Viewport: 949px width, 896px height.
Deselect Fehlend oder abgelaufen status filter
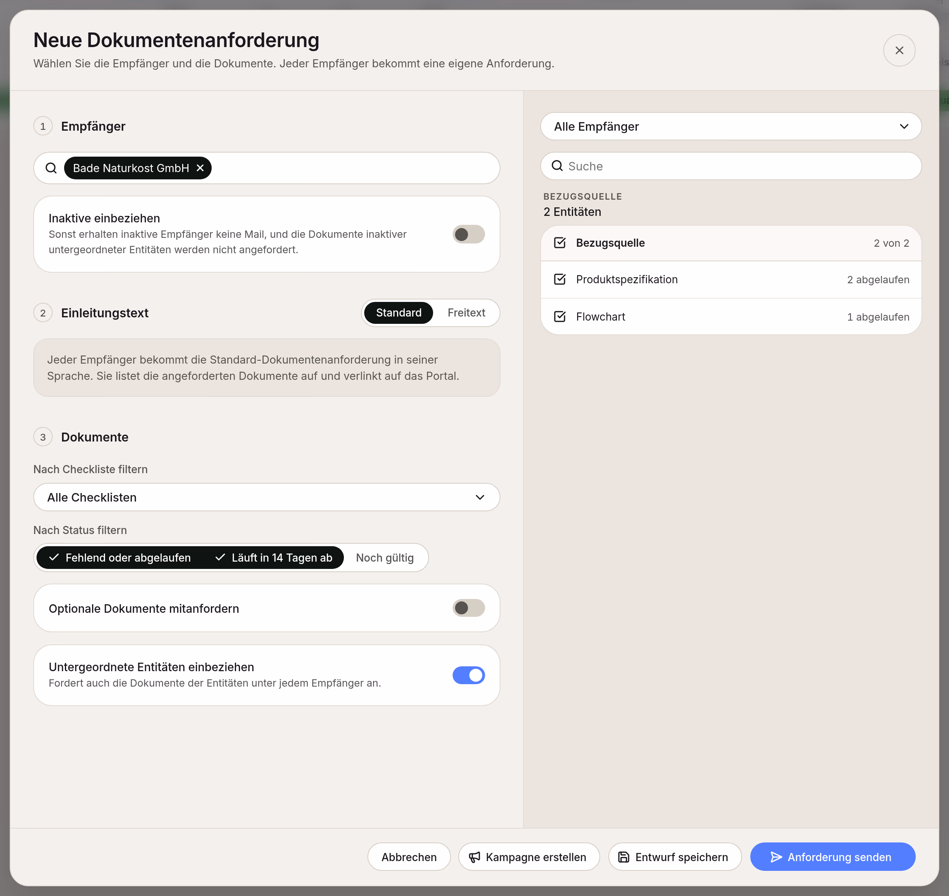[120, 558]
